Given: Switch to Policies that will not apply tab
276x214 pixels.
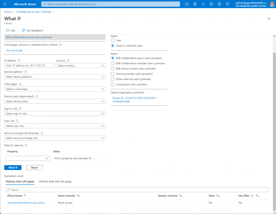Looking at the screenshot, I should 55,182.
